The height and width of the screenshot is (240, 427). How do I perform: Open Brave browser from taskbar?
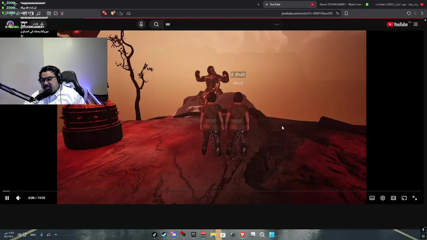click(243, 235)
